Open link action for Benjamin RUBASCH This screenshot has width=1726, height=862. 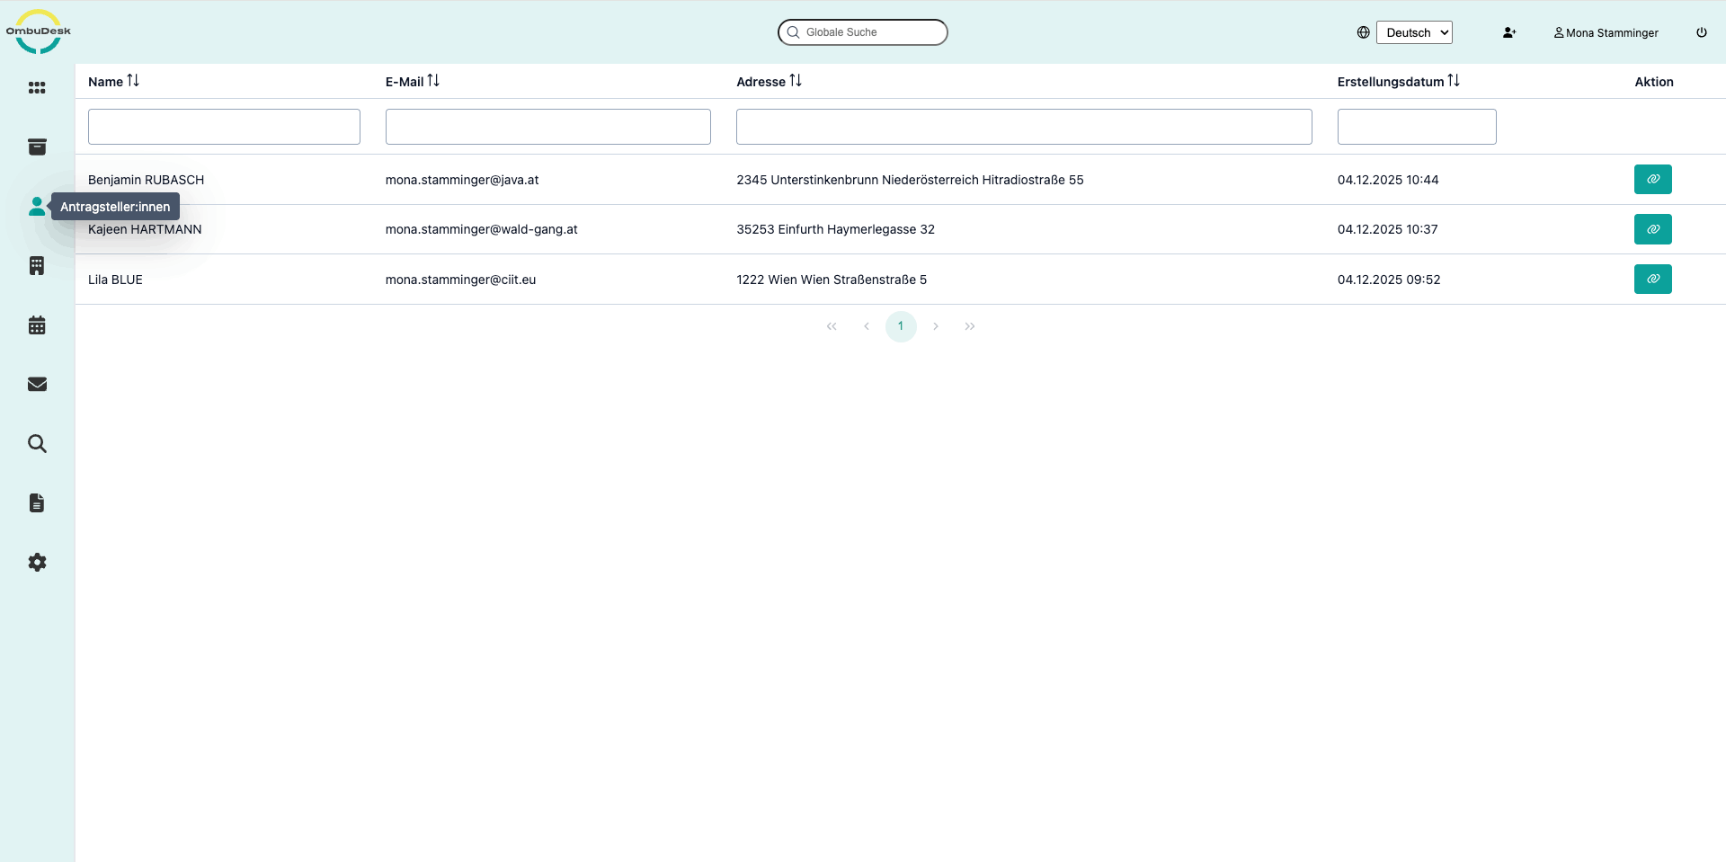click(x=1652, y=180)
